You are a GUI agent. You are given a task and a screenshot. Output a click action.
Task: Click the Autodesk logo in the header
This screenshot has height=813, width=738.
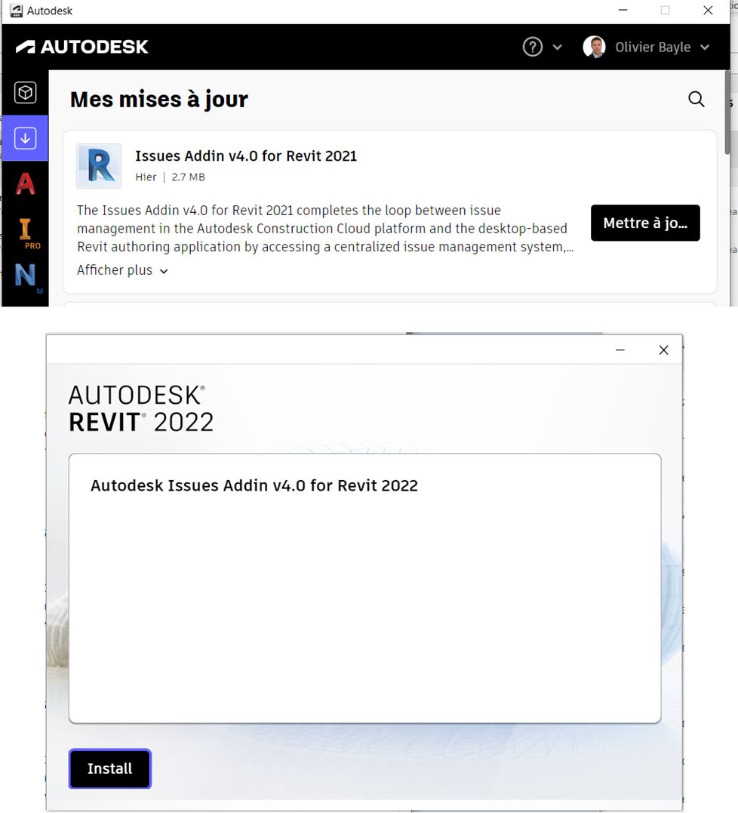82,47
